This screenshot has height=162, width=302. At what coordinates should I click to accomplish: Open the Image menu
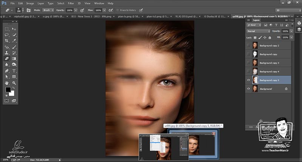[x=30, y=3]
